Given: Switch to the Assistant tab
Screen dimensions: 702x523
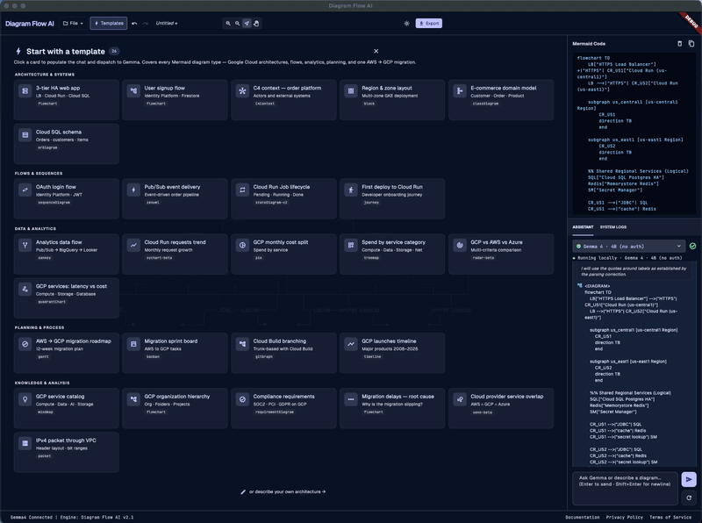Looking at the screenshot, I should pos(583,227).
